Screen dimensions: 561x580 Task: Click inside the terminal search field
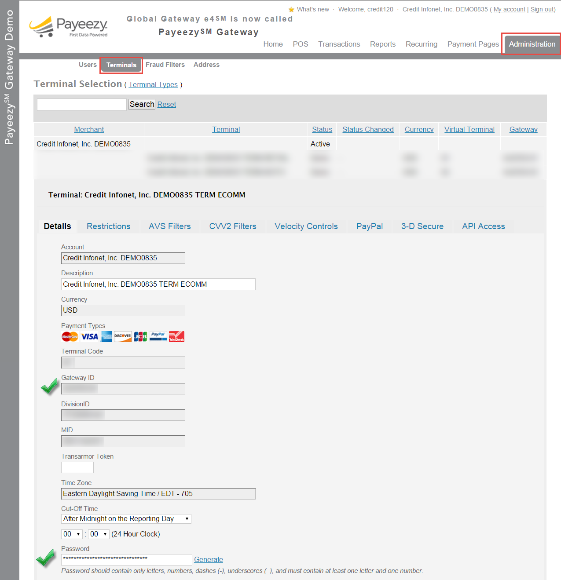[x=81, y=104]
